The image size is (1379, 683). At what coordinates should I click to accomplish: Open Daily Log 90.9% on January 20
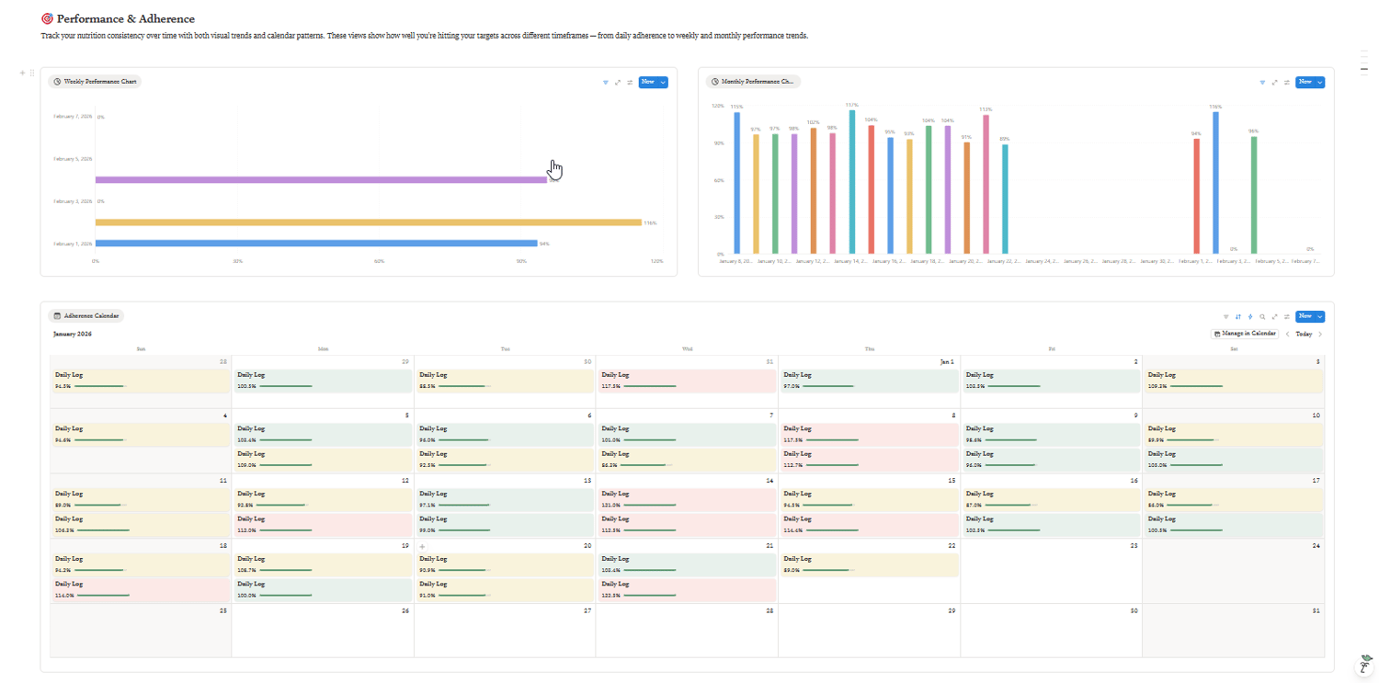(x=504, y=564)
